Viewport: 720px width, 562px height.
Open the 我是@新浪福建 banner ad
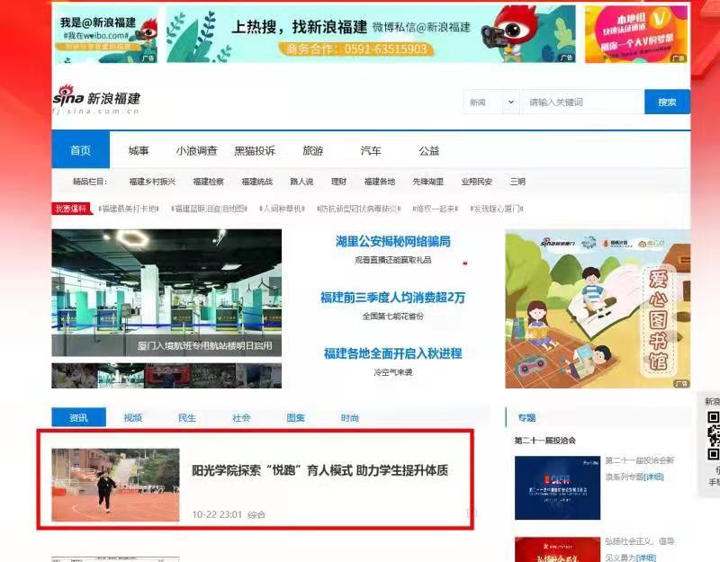pos(106,36)
